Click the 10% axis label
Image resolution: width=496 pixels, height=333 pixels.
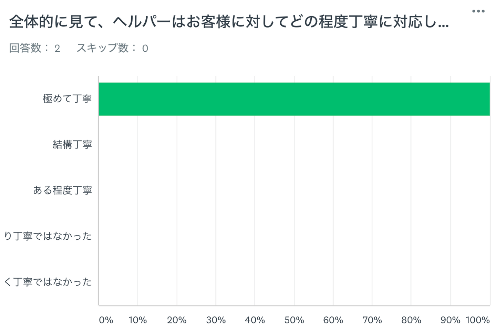[138, 320]
